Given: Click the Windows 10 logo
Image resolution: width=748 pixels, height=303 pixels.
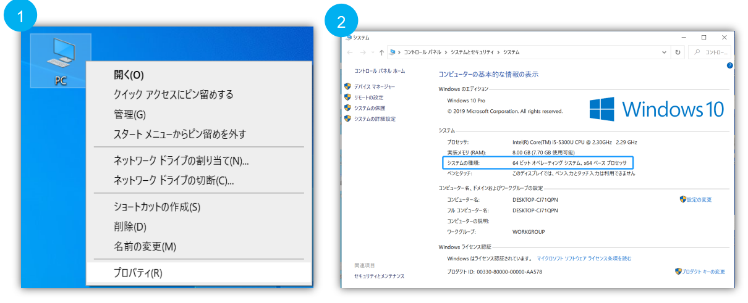Looking at the screenshot, I should click(x=657, y=109).
